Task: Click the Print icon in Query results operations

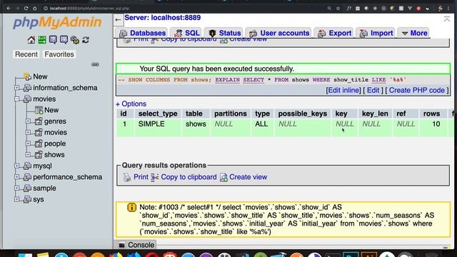Action: tap(127, 177)
